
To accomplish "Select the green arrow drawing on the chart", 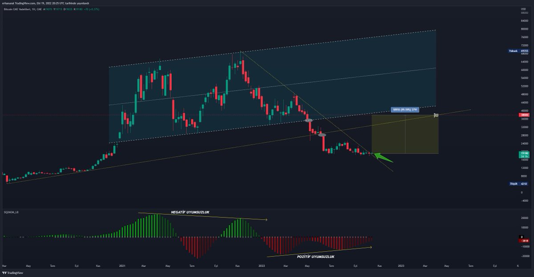I will [x=379, y=155].
